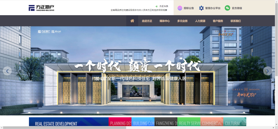Click the Fangzheng Real Estate logo
This screenshot has width=278, height=129.
click(41, 8)
